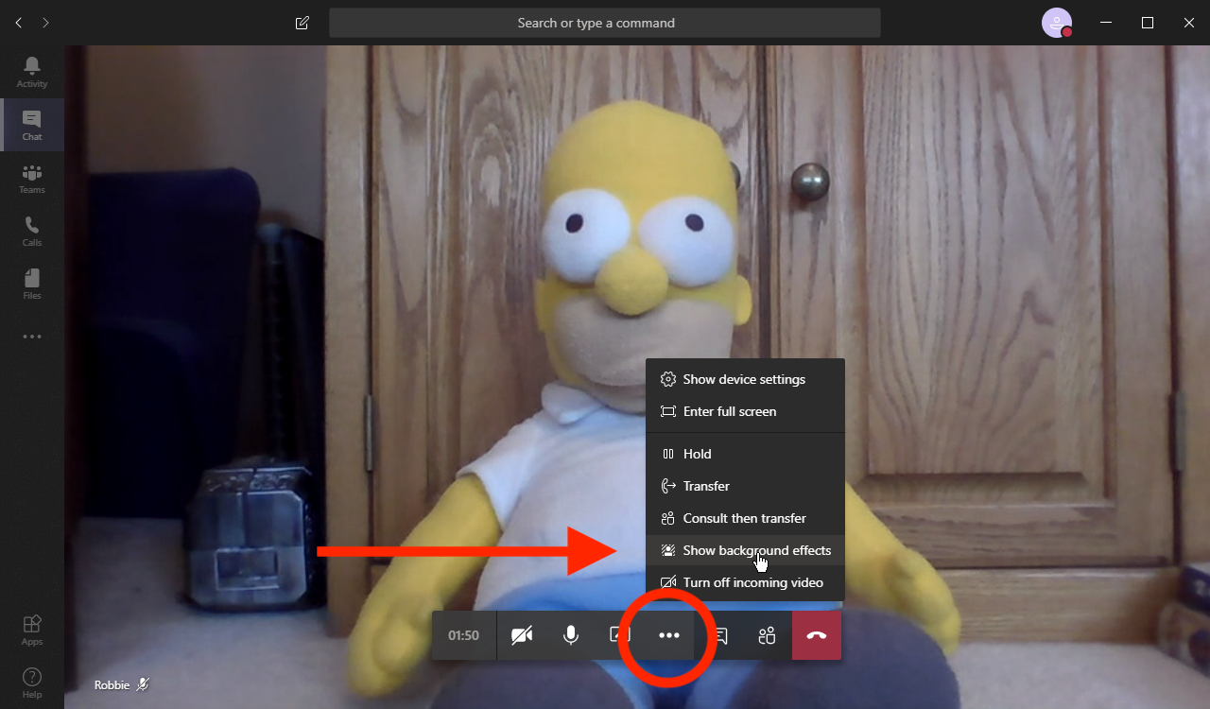
Task: Choose Show device settings
Action: (745, 379)
